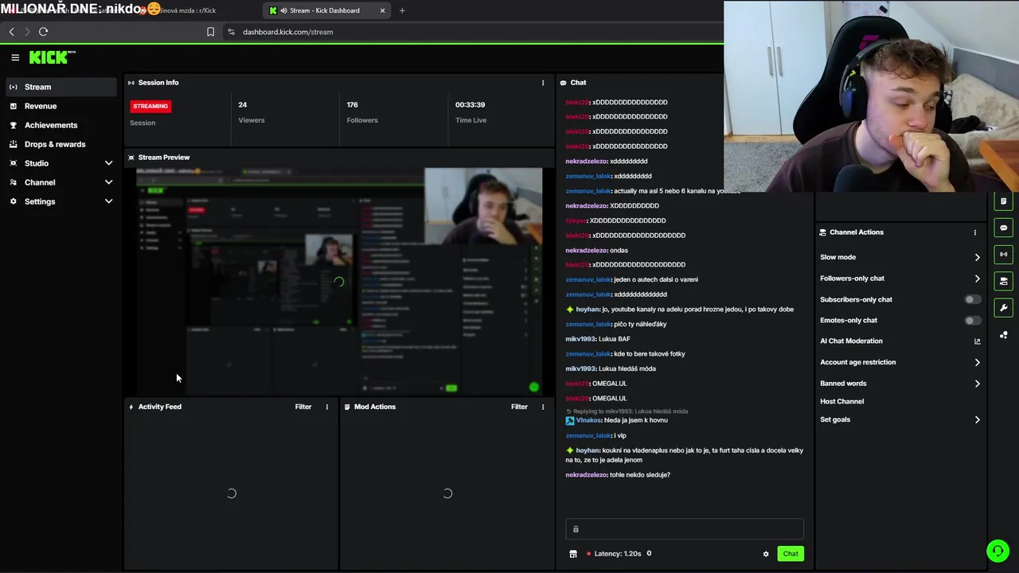Open the Session Info options menu
Image resolution: width=1019 pixels, height=573 pixels.
(543, 83)
